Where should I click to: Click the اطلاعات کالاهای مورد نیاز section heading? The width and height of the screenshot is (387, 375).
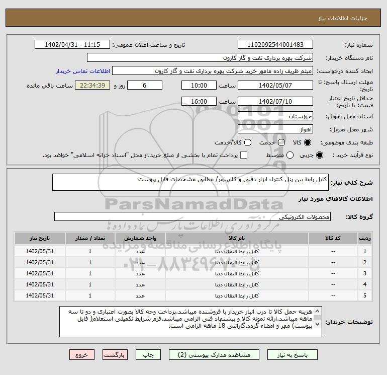click(336, 199)
